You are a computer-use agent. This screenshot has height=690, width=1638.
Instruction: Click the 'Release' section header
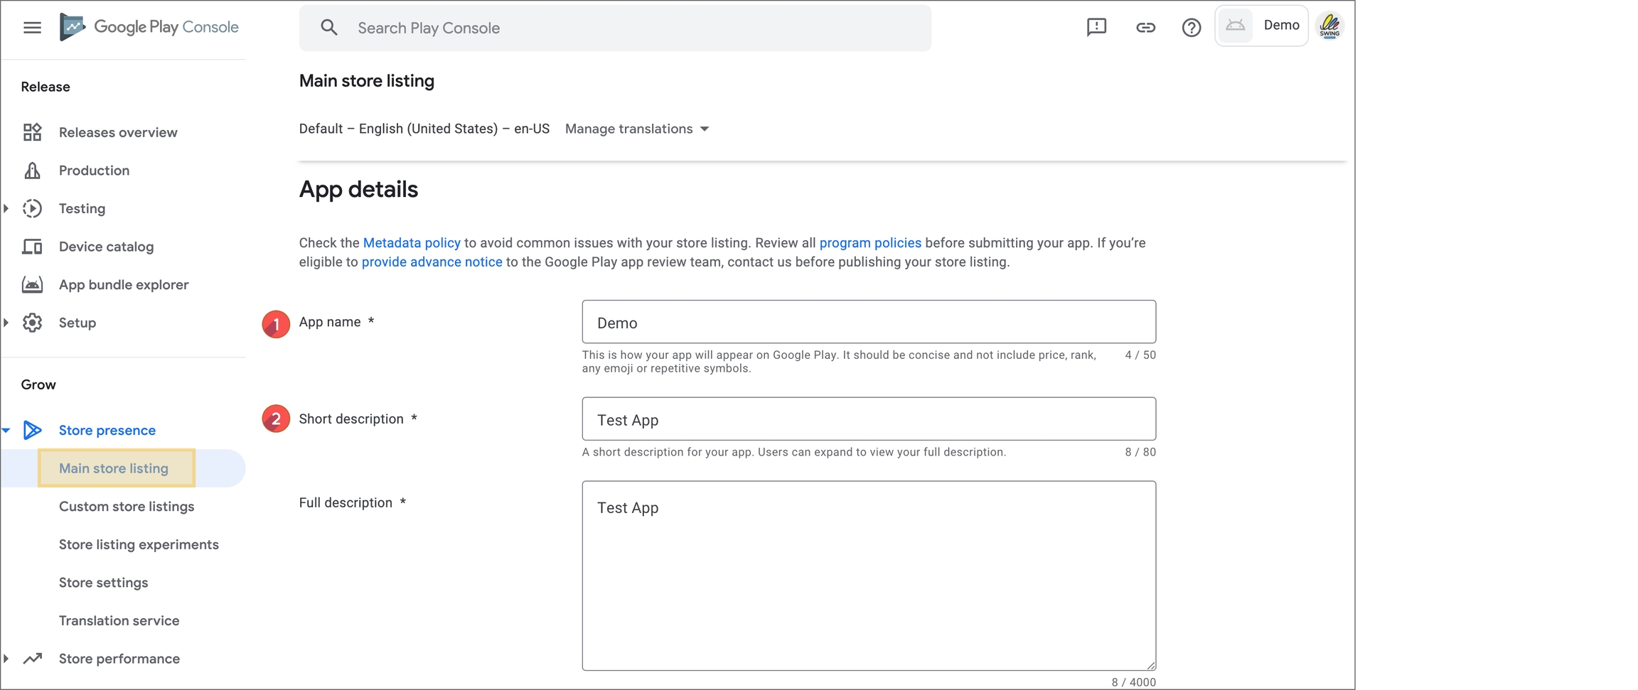click(45, 87)
